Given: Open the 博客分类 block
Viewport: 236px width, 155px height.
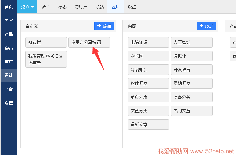Looking at the screenshot, I should click(x=191, y=97).
